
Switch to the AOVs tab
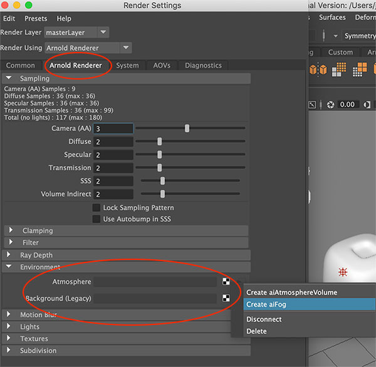[162, 65]
